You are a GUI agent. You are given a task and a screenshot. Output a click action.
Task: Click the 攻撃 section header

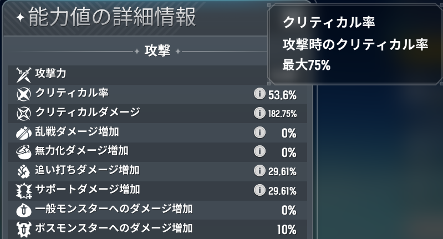tap(157, 51)
